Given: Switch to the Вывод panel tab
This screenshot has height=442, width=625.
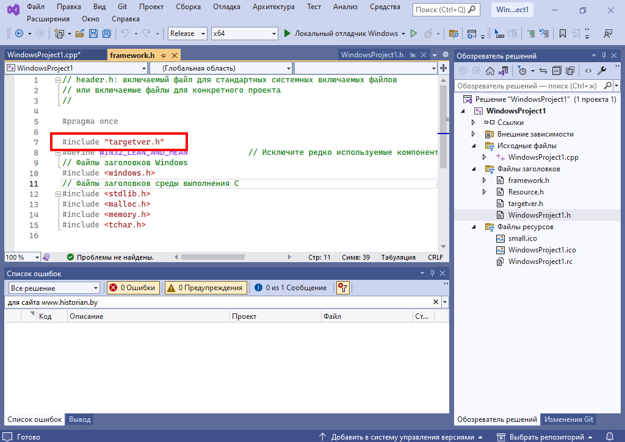Looking at the screenshot, I should 79,419.
